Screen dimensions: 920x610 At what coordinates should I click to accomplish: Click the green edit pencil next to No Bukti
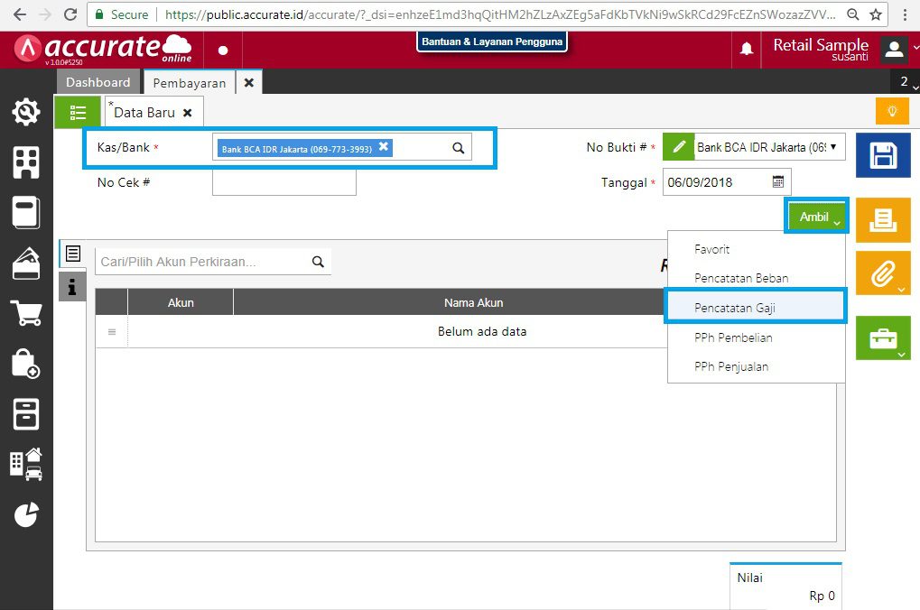click(678, 146)
